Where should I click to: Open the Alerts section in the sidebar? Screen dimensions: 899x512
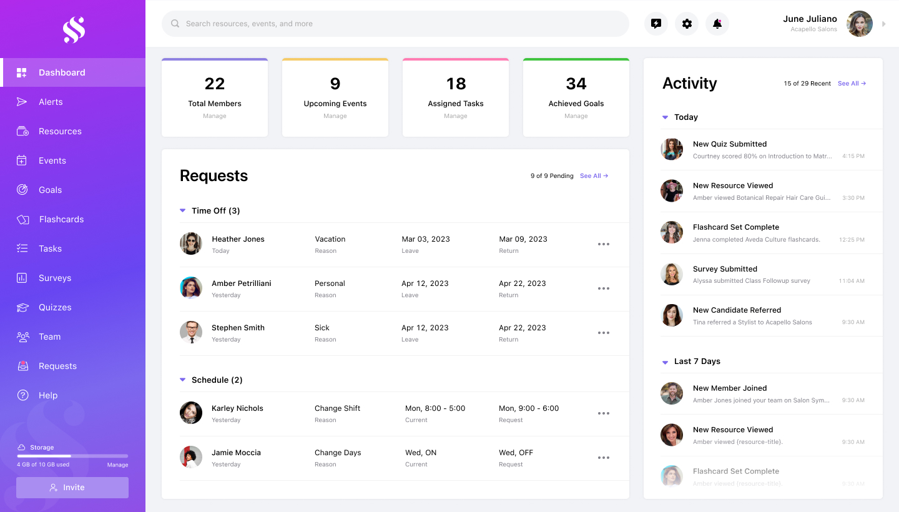[x=50, y=102]
